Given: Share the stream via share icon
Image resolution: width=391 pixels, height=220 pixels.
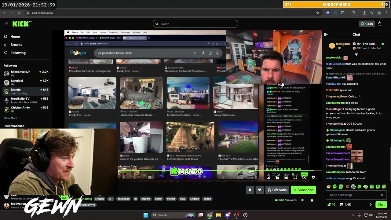Looking at the screenshot, I should coord(302,200).
